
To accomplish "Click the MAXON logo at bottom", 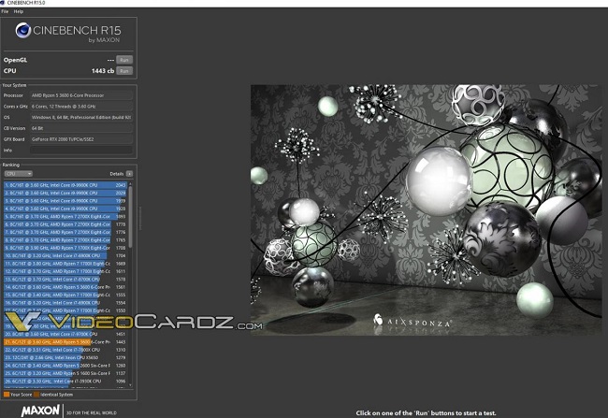I will tap(41, 411).
